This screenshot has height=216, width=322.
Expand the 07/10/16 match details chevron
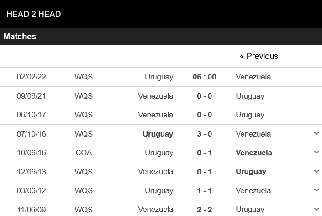(317, 134)
